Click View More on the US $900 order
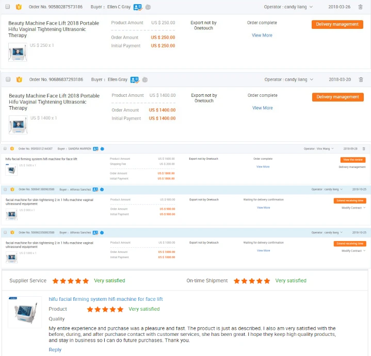 (x=263, y=208)
